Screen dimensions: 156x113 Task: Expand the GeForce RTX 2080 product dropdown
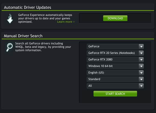click(x=115, y=60)
